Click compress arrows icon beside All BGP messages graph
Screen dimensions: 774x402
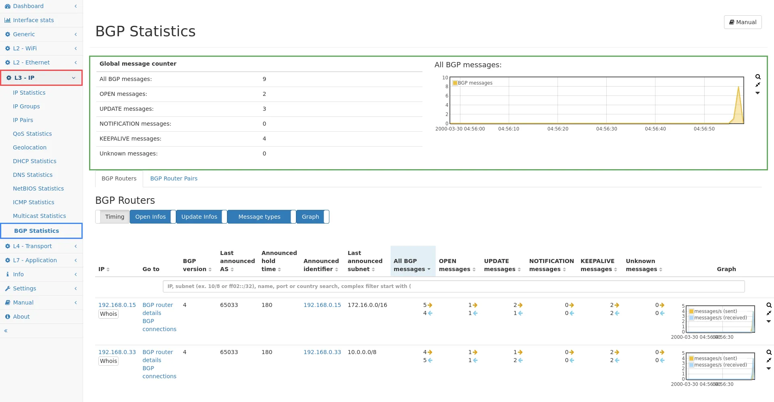(758, 85)
